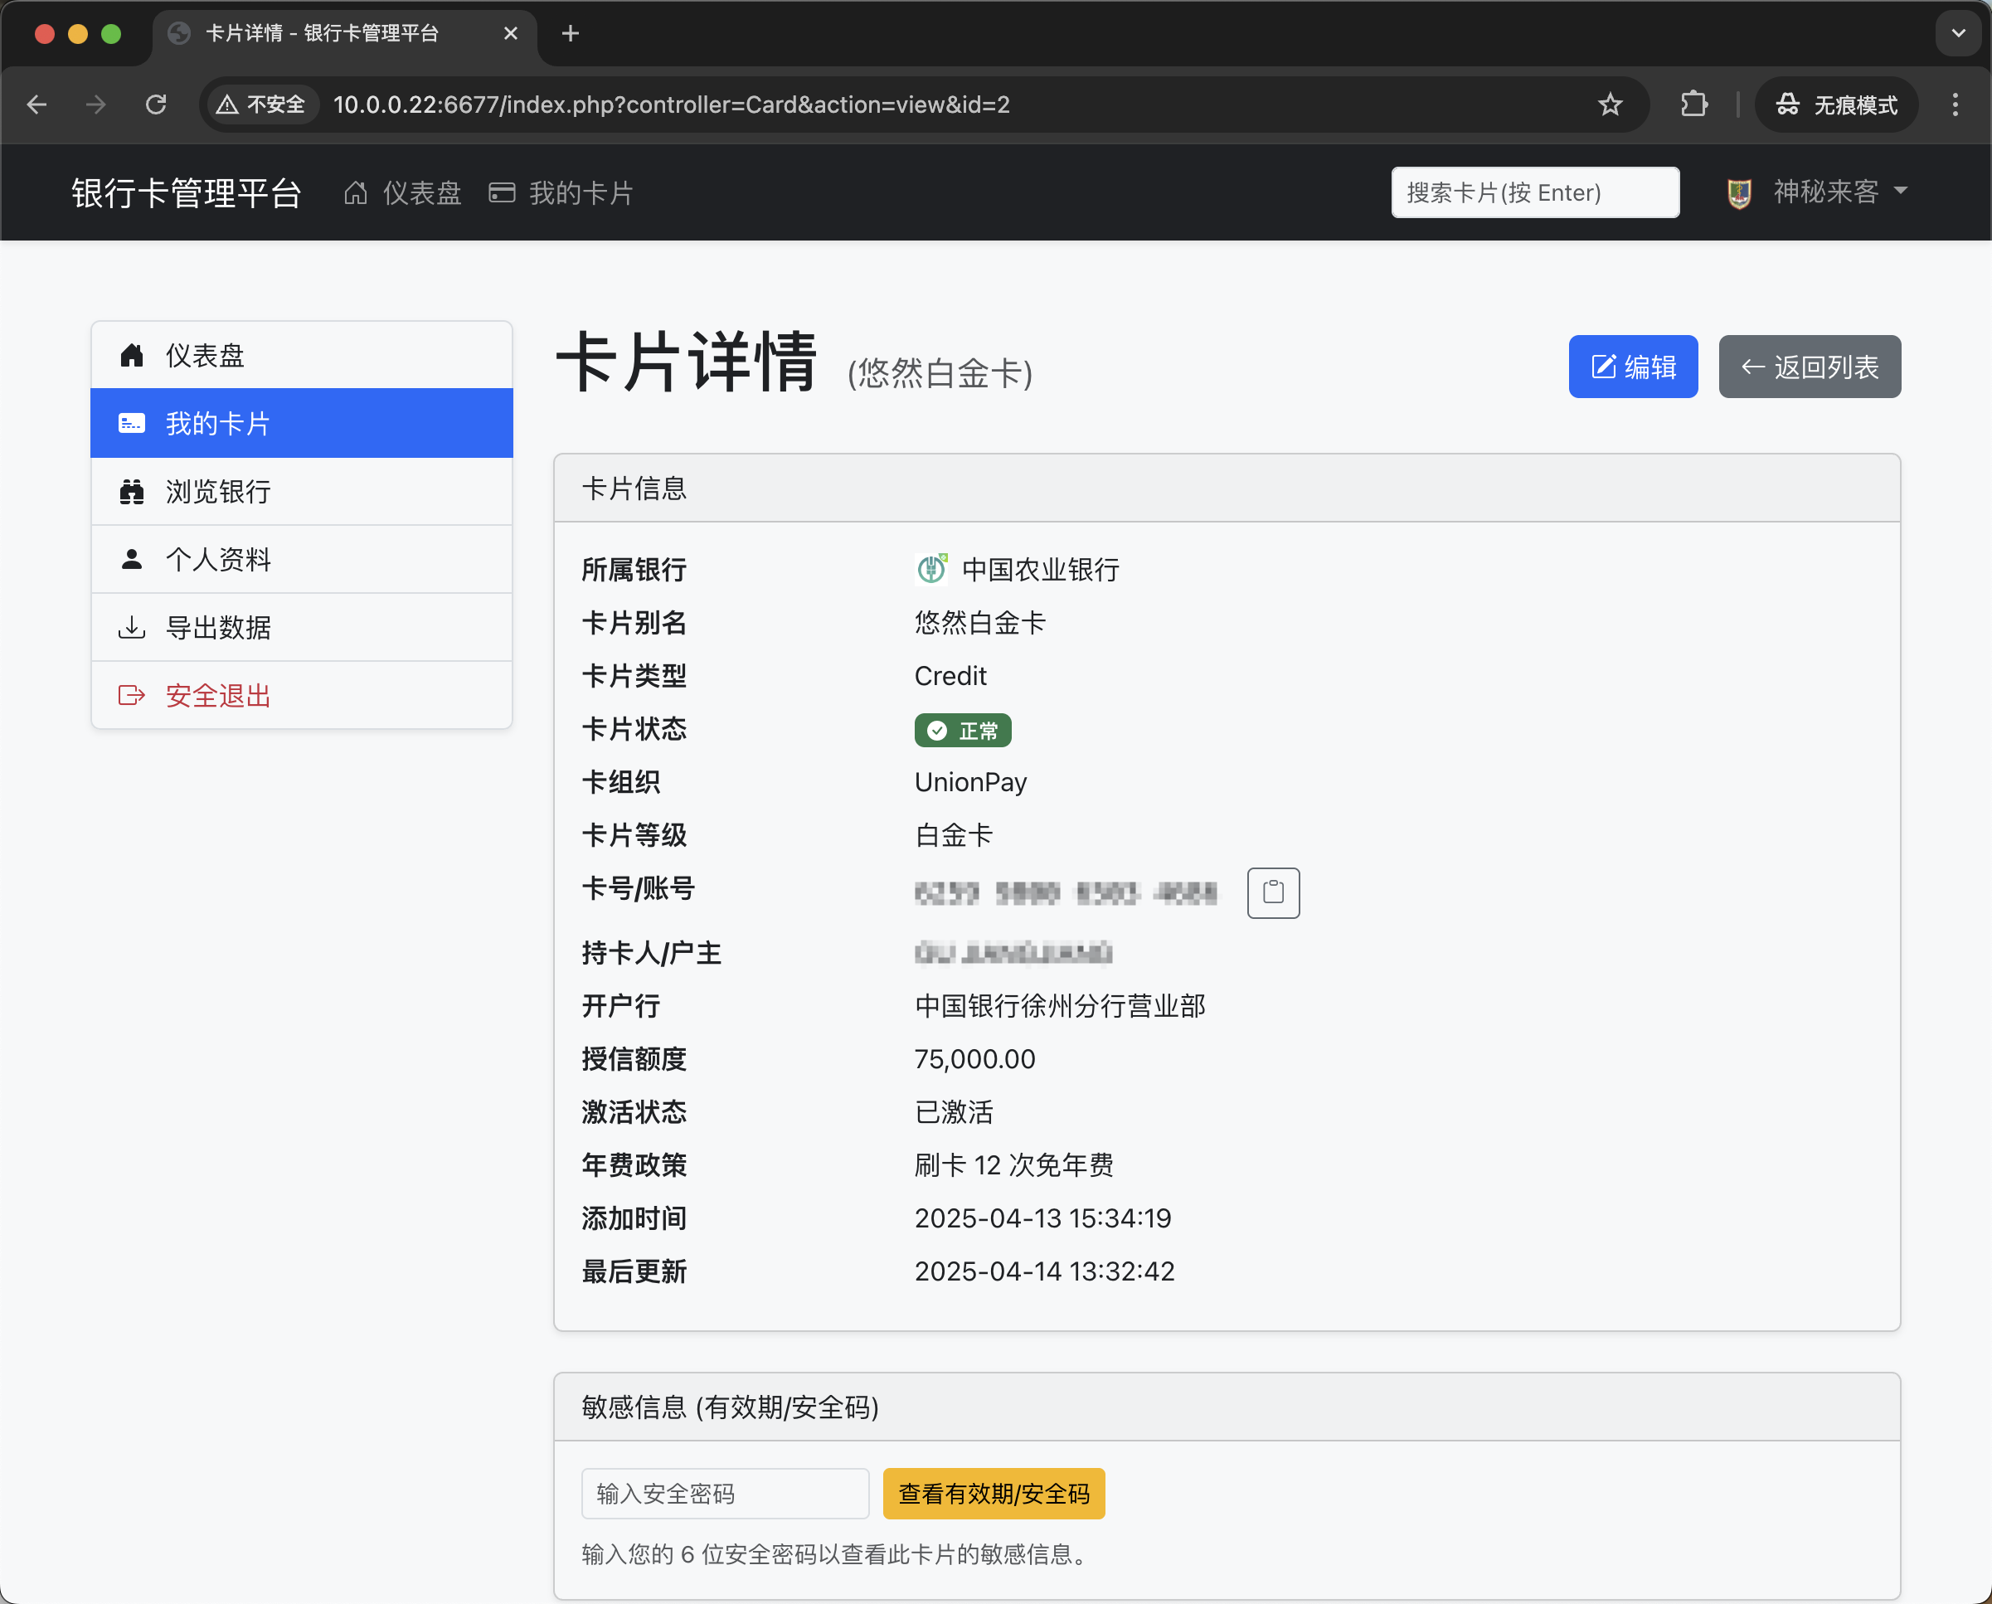The width and height of the screenshot is (1992, 1604).
Task: Click the Agricultural Bank of China logo
Action: [931, 569]
